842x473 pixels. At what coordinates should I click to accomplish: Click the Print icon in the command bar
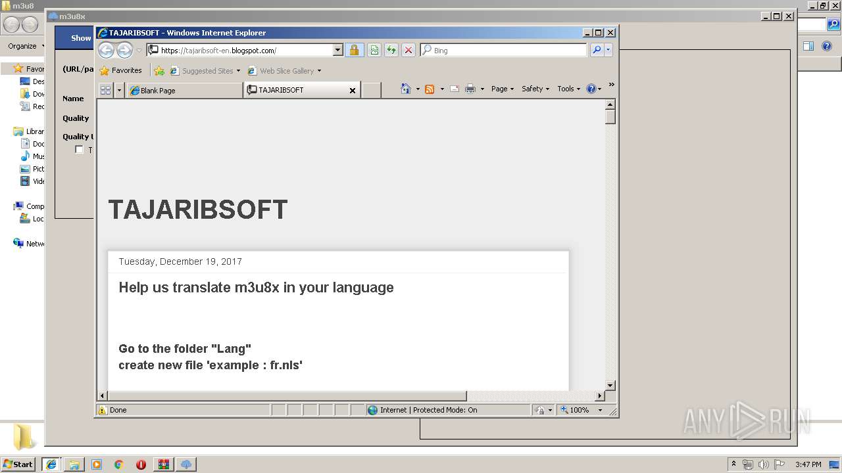click(x=470, y=89)
